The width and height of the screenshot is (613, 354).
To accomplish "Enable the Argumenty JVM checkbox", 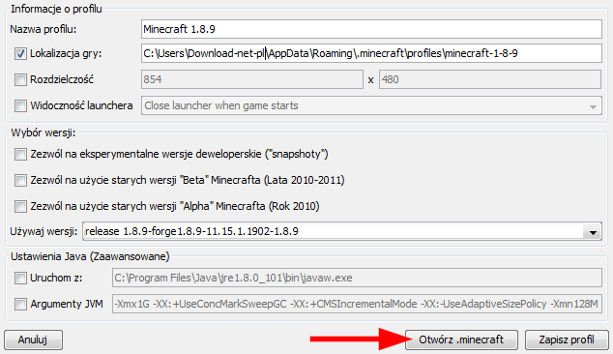I will tap(20, 304).
